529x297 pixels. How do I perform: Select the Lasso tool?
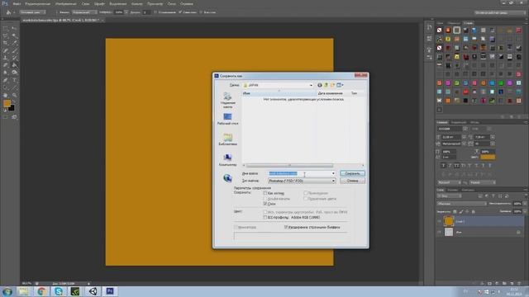tap(6, 36)
